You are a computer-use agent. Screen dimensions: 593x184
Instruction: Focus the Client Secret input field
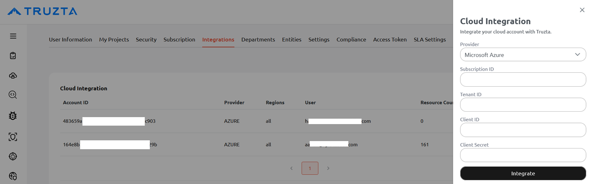tap(523, 155)
